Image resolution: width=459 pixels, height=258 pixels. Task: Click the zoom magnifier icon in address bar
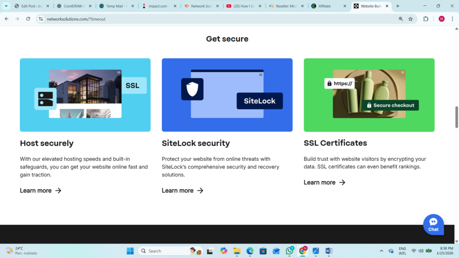pyautogui.click(x=400, y=19)
